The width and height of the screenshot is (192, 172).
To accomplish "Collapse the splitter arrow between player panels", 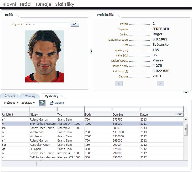I will pos(91,51).
